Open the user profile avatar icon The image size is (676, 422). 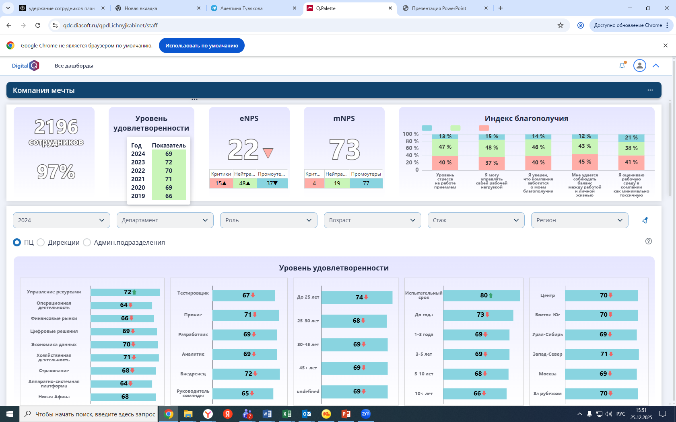[639, 66]
